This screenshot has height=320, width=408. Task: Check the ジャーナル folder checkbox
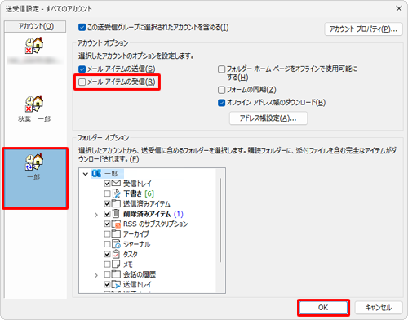click(x=107, y=244)
